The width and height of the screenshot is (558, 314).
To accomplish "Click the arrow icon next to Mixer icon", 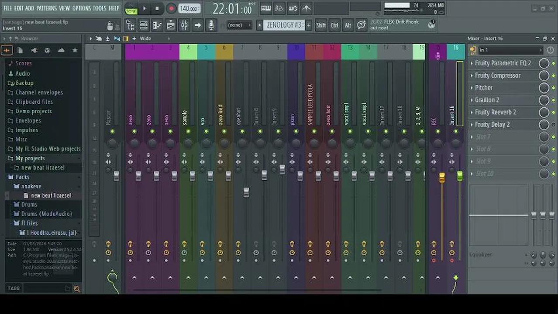I will (x=198, y=26).
